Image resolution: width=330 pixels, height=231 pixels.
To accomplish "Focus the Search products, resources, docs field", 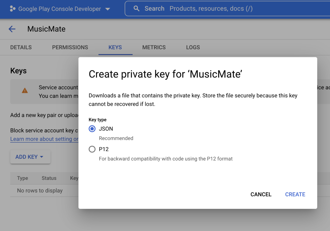I will [227, 9].
